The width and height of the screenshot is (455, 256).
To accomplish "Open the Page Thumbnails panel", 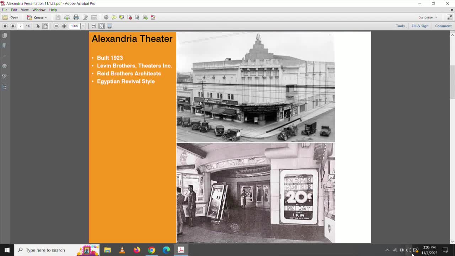I will click(x=5, y=35).
